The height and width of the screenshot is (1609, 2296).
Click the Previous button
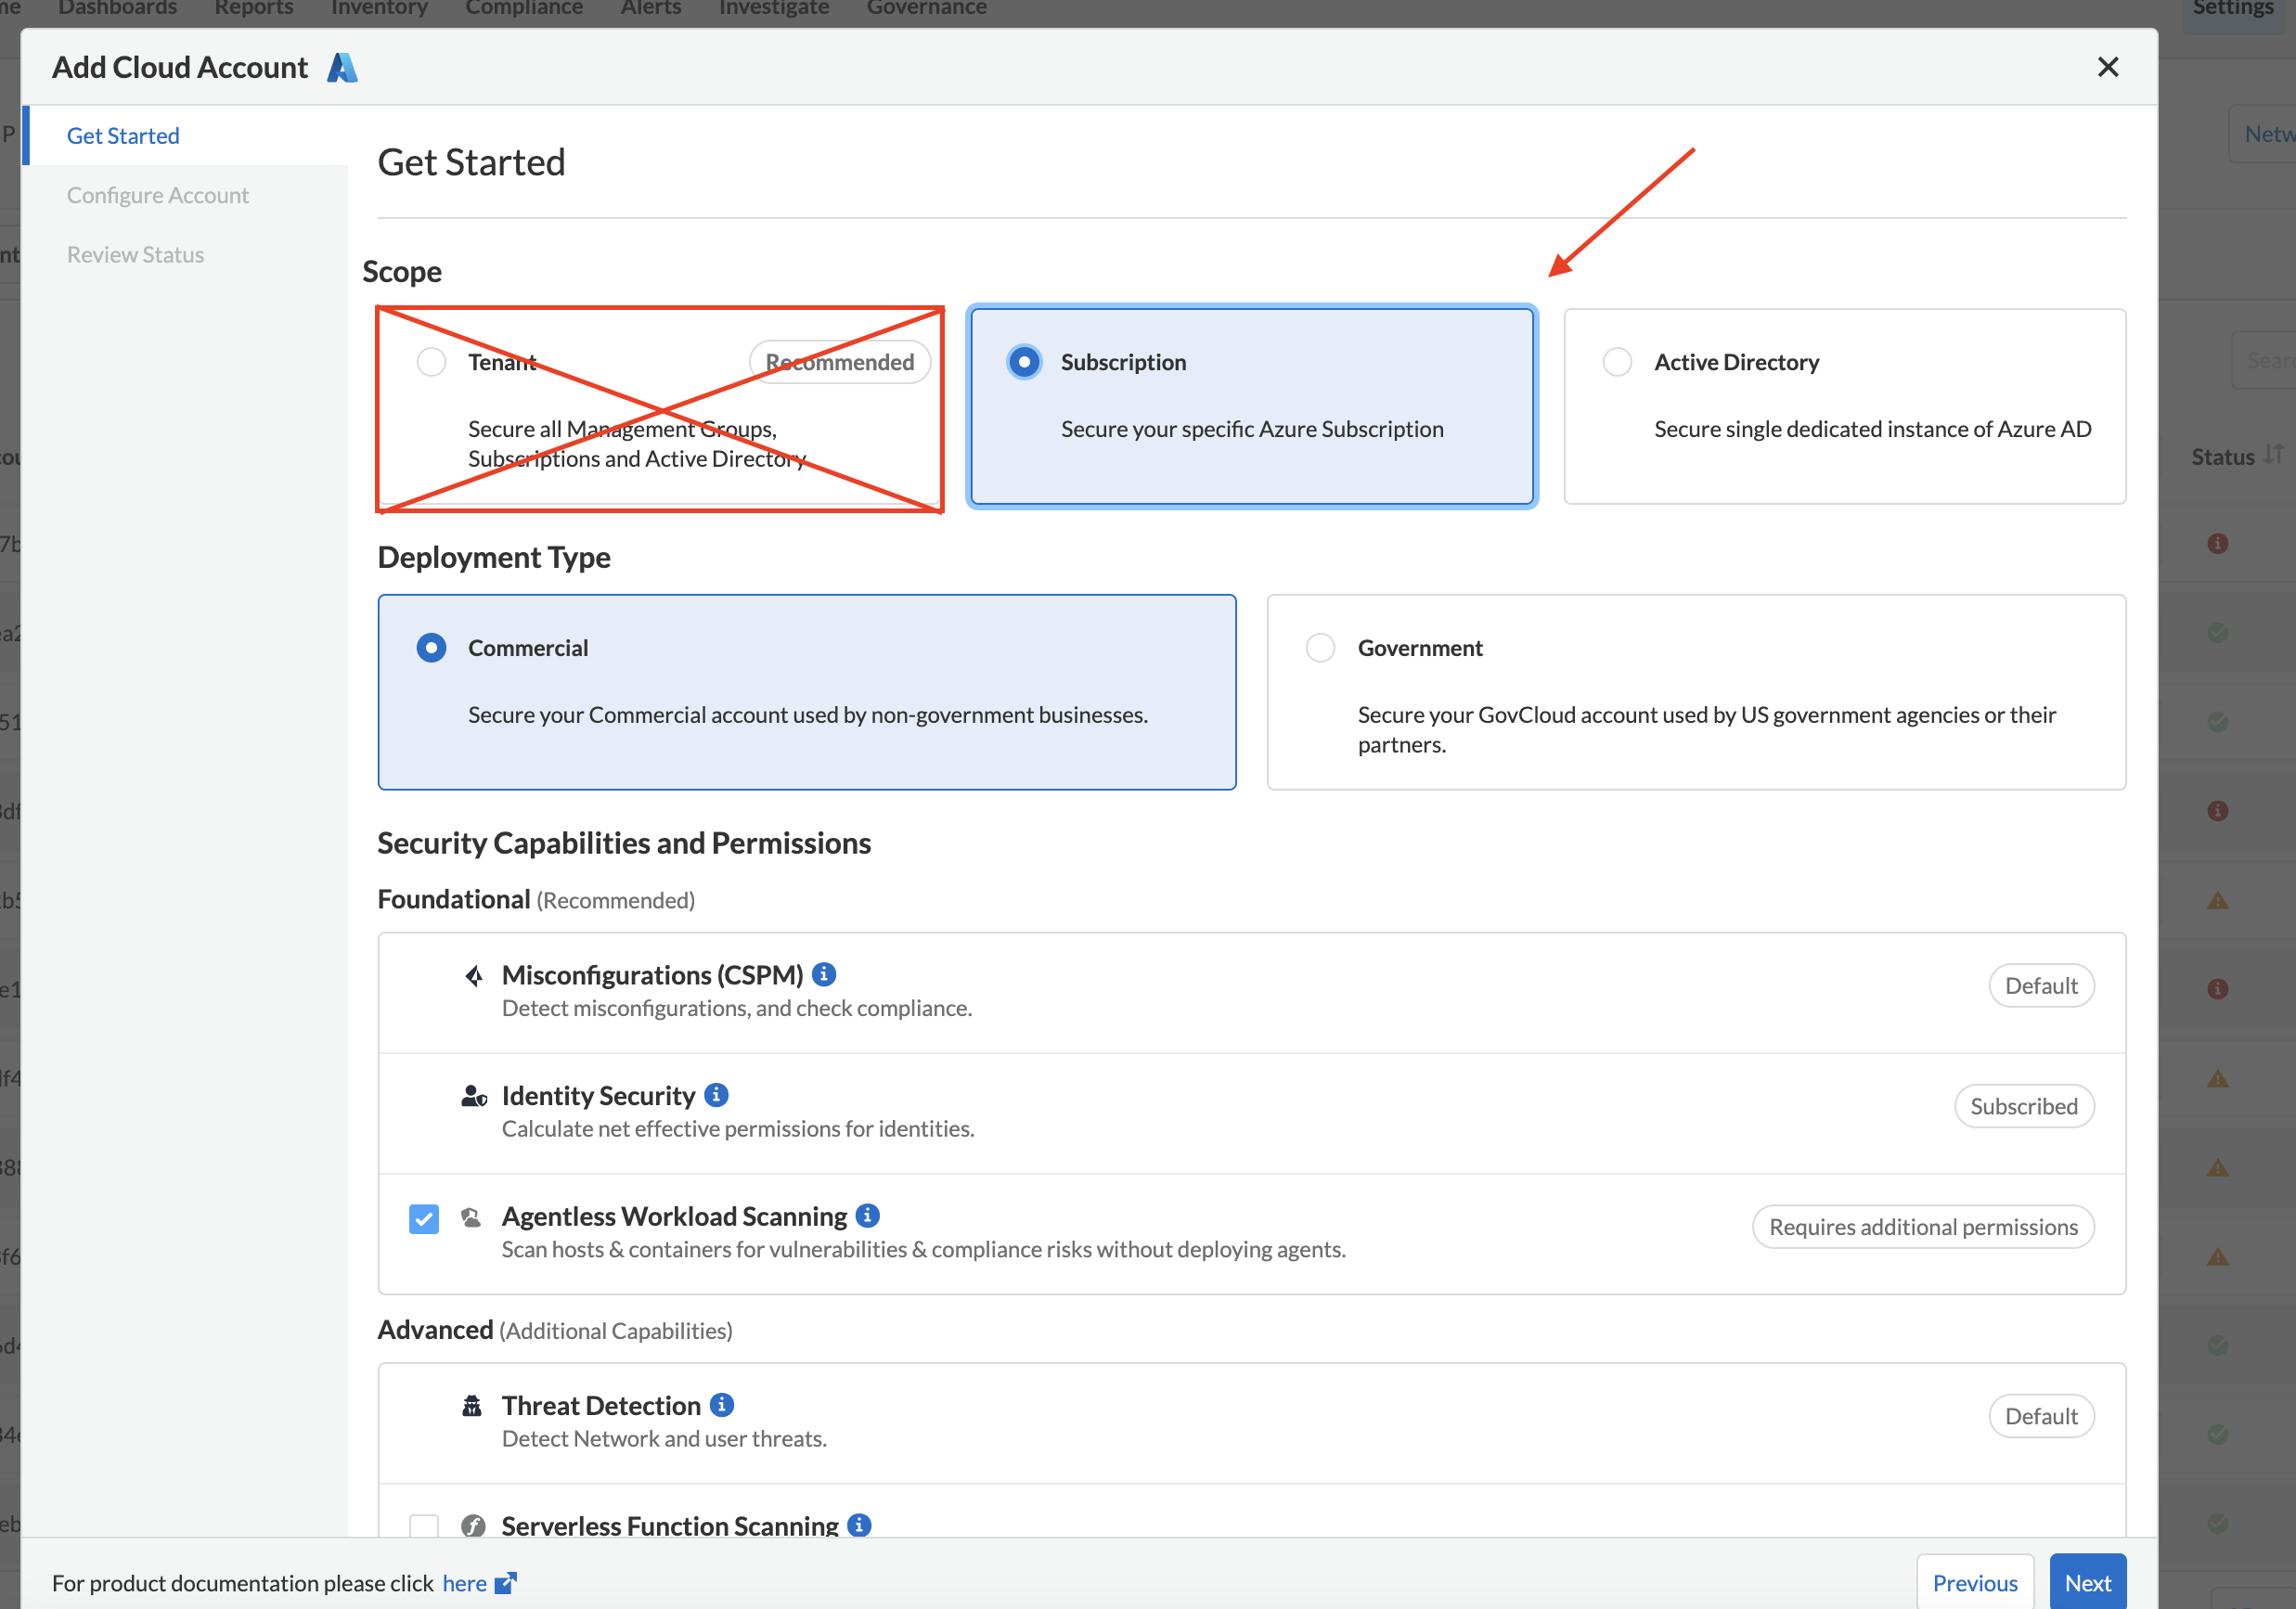[1974, 1583]
